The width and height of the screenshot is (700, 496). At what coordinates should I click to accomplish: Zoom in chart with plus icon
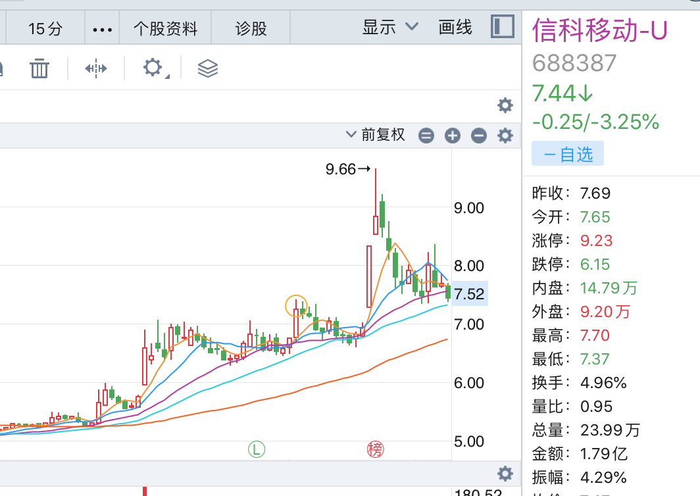pos(452,136)
